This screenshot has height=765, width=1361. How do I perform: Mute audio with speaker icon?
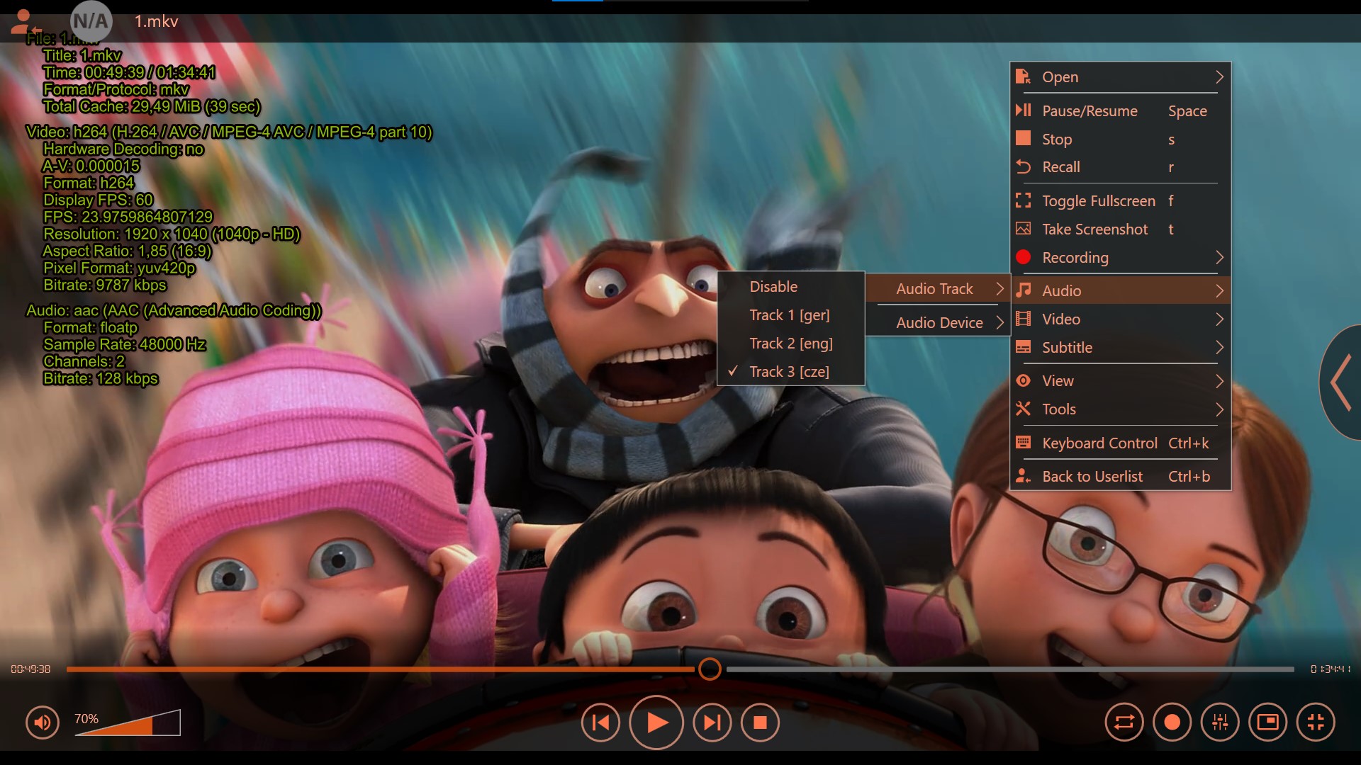pyautogui.click(x=43, y=722)
